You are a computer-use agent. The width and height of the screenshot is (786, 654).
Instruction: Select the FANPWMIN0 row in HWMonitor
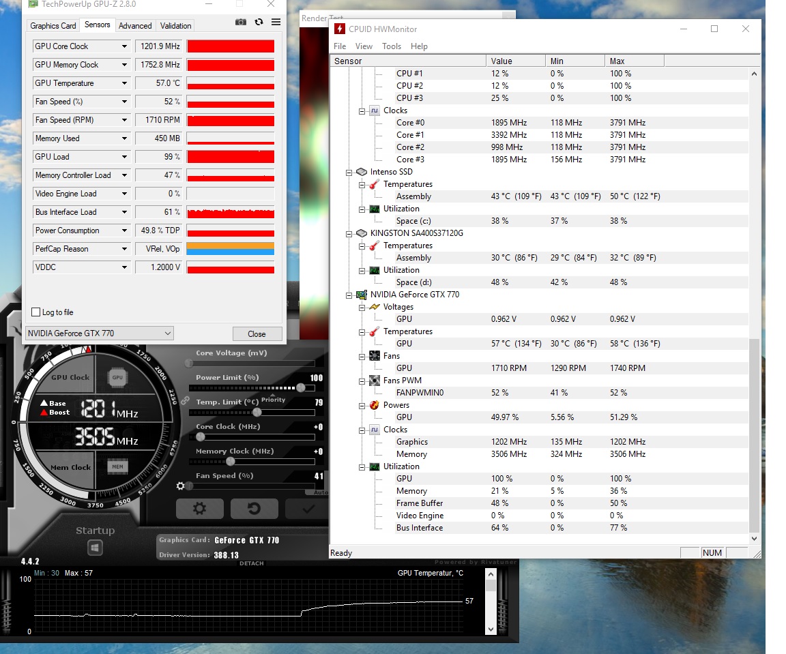pyautogui.click(x=572, y=392)
